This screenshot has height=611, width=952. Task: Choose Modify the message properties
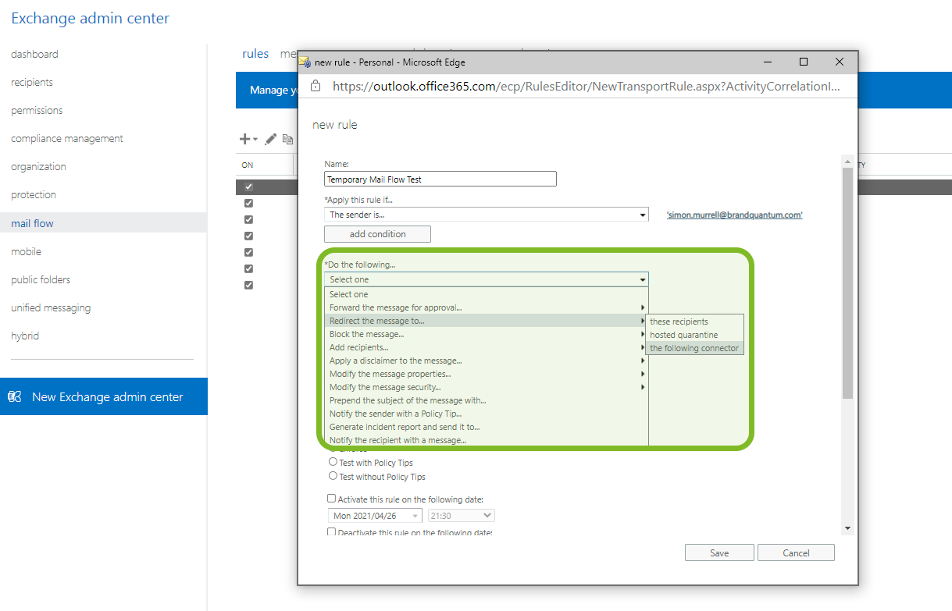point(486,374)
